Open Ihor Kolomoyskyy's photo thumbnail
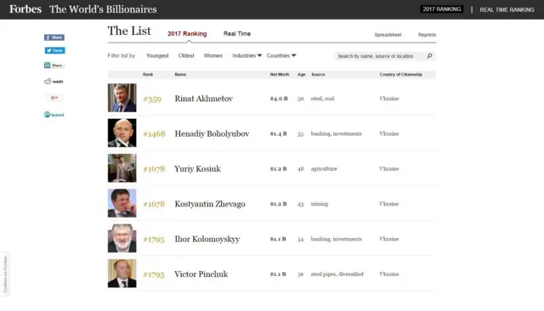This screenshot has width=544, height=311. pos(122,238)
